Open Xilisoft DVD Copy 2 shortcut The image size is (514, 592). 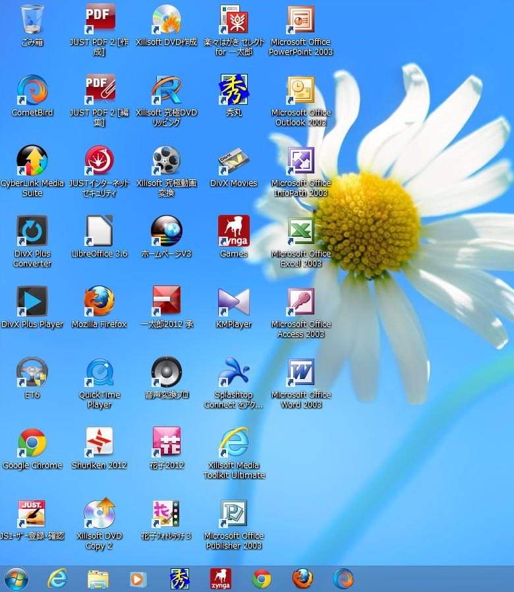100,514
